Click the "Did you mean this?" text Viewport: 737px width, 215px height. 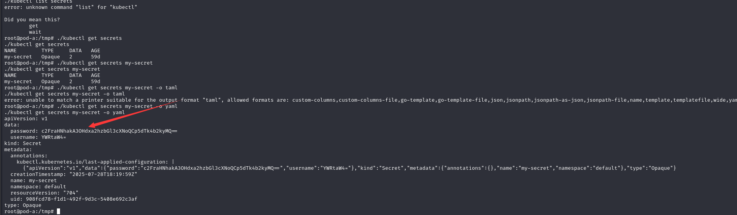(32, 20)
